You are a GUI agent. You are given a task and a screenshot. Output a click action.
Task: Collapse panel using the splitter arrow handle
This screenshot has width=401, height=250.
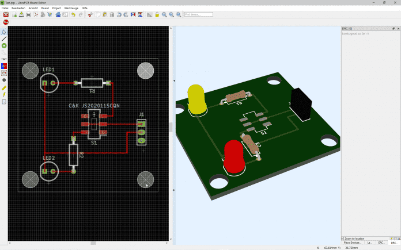click(174, 82)
